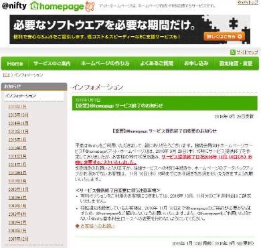Image resolution: width=261 pixels, height=248 pixels.
Task: Open the お客様へのお願い link in the article
Action: point(95,226)
